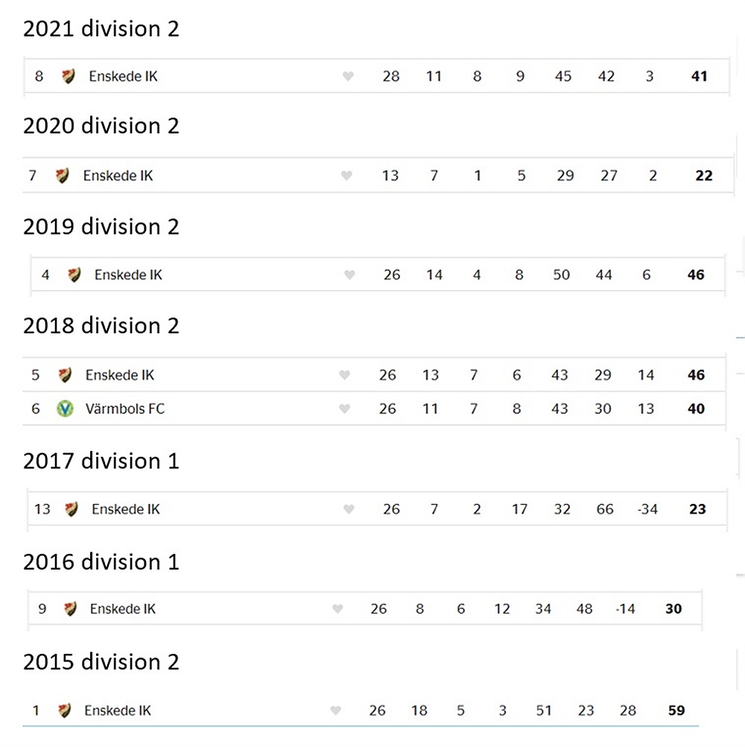Open Enskede IK link in 2015 row
745x747 pixels.
click(118, 710)
